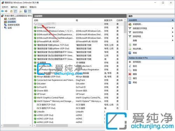Click the funnel icon for 按状态筛选

(x=130, y=32)
